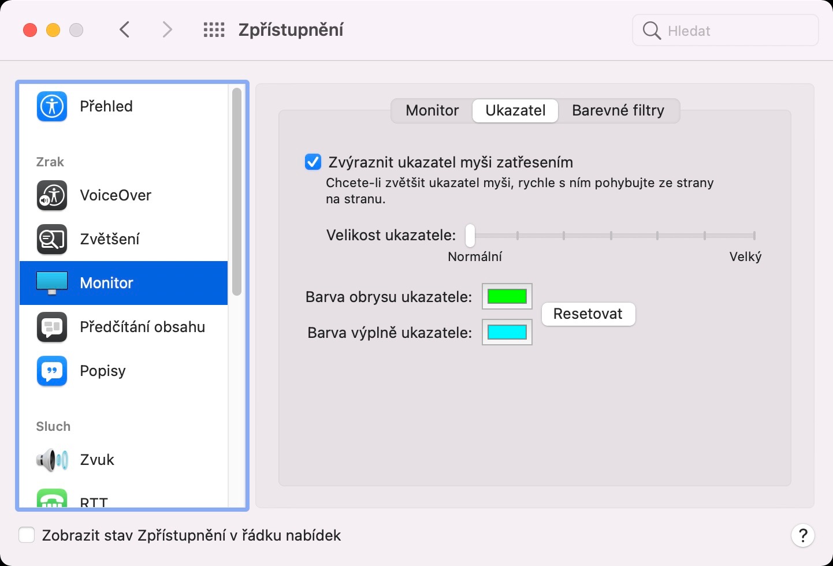The width and height of the screenshot is (833, 566).
Task: Switch to the Monitor tab
Action: click(x=432, y=110)
